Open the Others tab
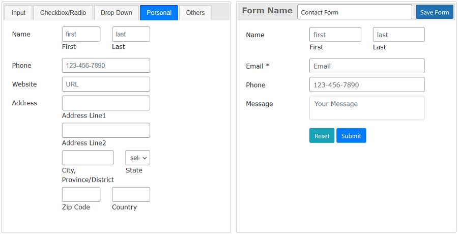 pos(195,13)
